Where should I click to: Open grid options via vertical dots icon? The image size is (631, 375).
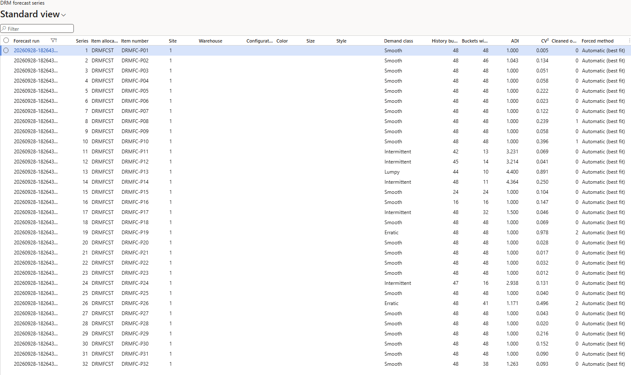point(629,40)
